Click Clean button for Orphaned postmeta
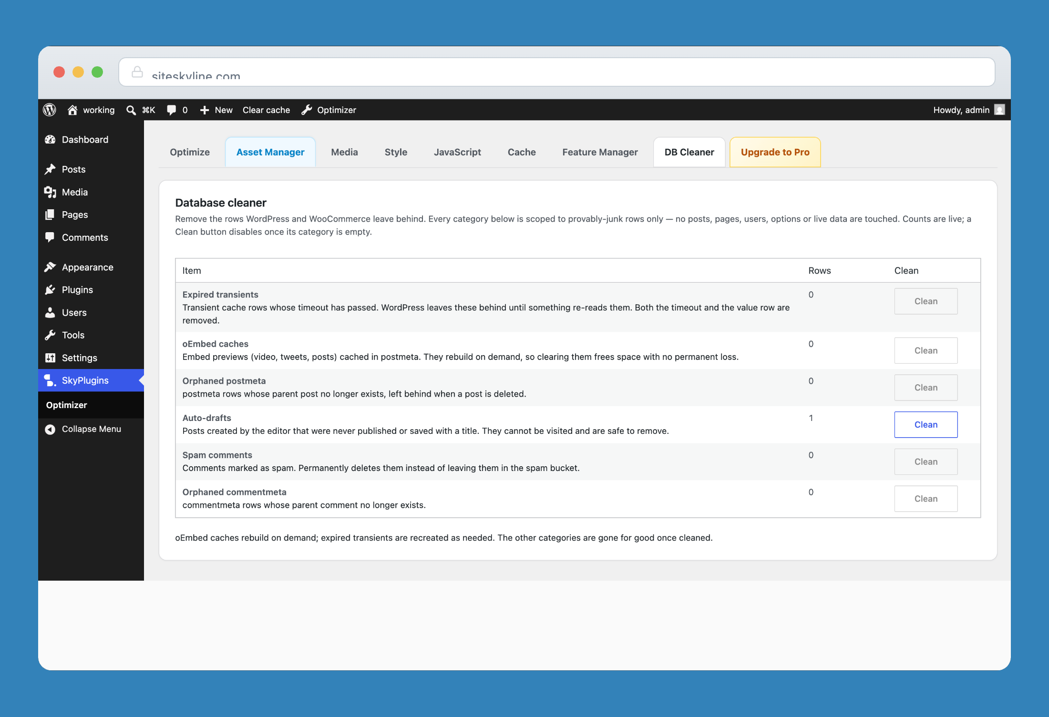Screen dimensions: 1049x717 pos(926,388)
